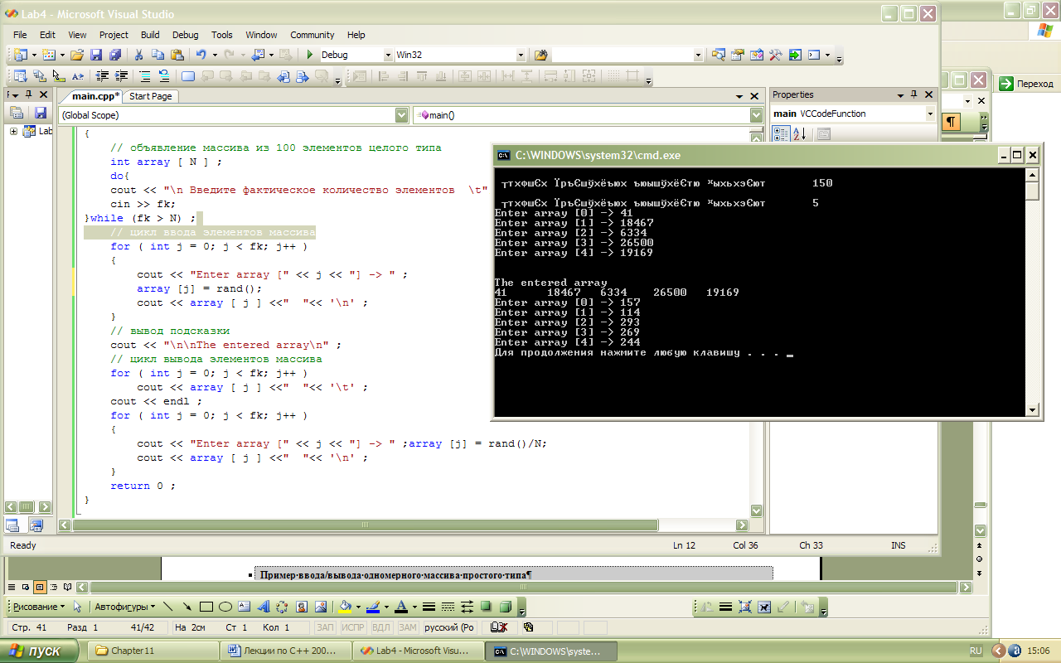Undo the last edit with the Undo arrow
Image resolution: width=1061 pixels, height=663 pixels.
[201, 55]
